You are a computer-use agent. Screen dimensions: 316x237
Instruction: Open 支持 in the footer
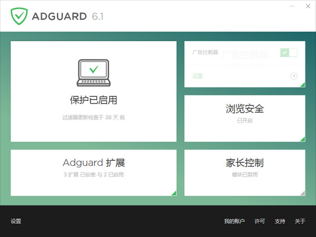pos(280,221)
